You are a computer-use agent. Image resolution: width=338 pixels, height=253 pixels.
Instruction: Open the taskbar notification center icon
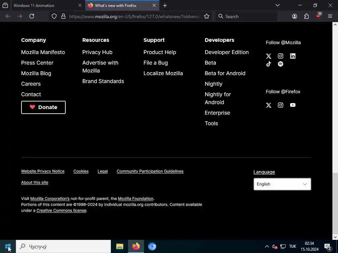coord(328,246)
